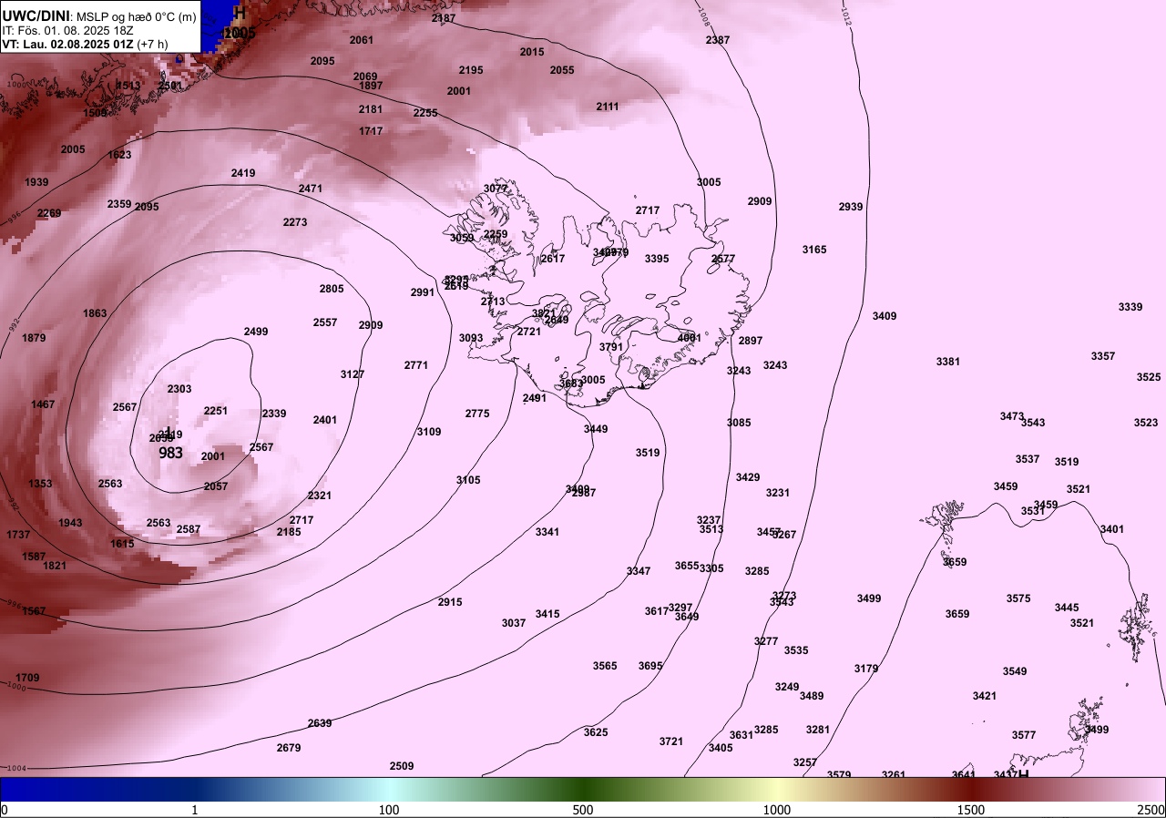Click the 3165 height value

click(814, 250)
